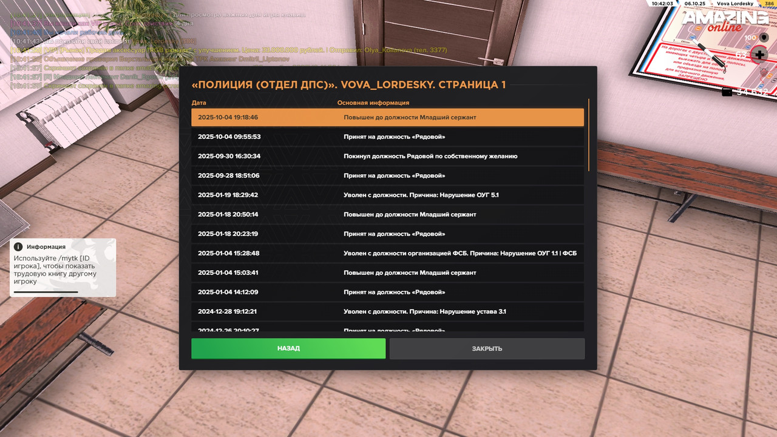777x437 pixels.
Task: Click the armor shield icon in the HUD
Action: (764, 38)
